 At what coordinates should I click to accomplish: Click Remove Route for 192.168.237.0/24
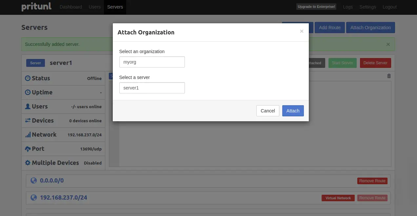372,198
